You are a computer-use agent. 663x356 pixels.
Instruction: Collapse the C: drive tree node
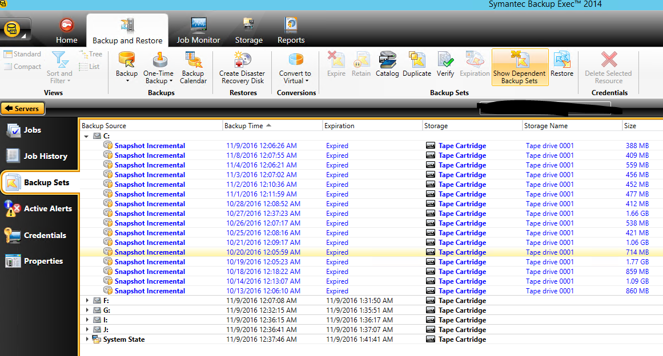[x=87, y=136]
